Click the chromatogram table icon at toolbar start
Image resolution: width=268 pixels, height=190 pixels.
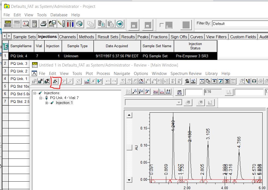click(8, 24)
